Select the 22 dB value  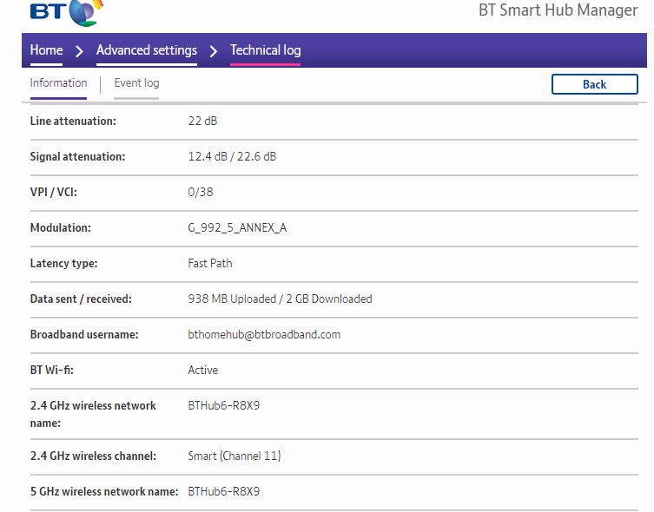[x=202, y=121]
